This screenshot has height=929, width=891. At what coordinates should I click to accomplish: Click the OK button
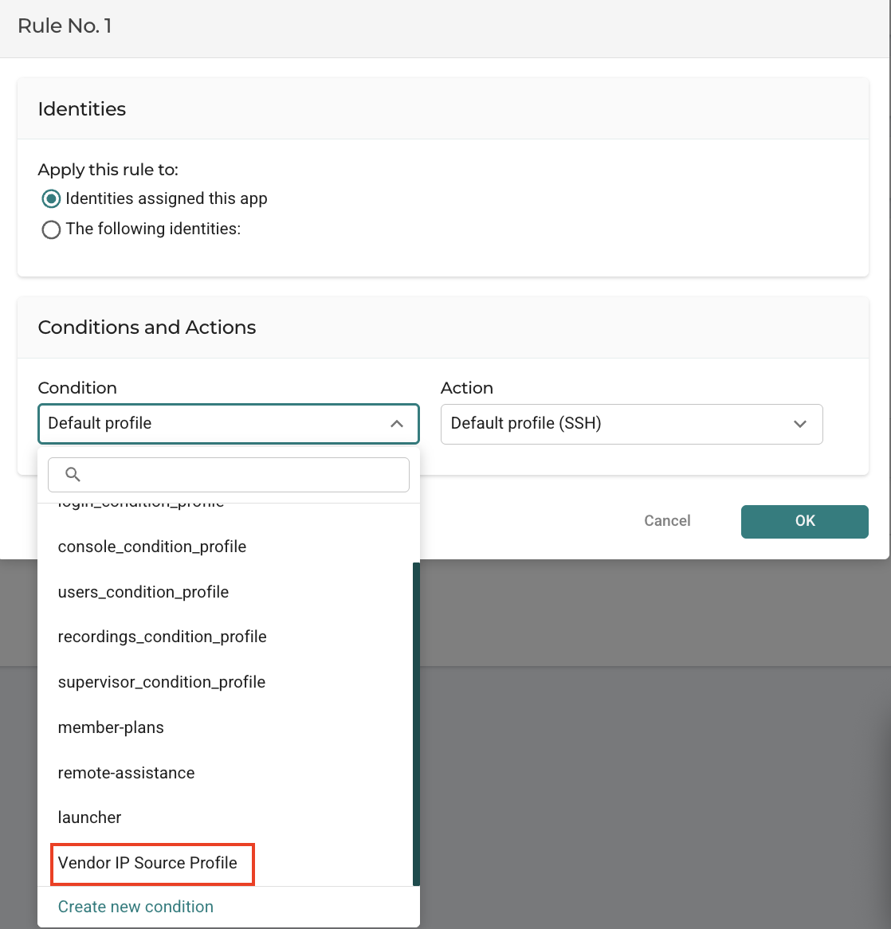804,521
